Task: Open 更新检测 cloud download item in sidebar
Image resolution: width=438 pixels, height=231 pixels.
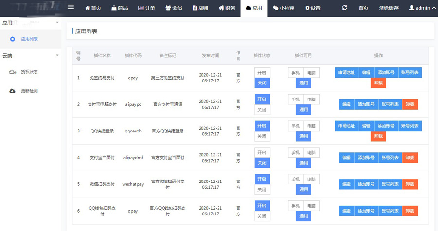Action: 29,91
